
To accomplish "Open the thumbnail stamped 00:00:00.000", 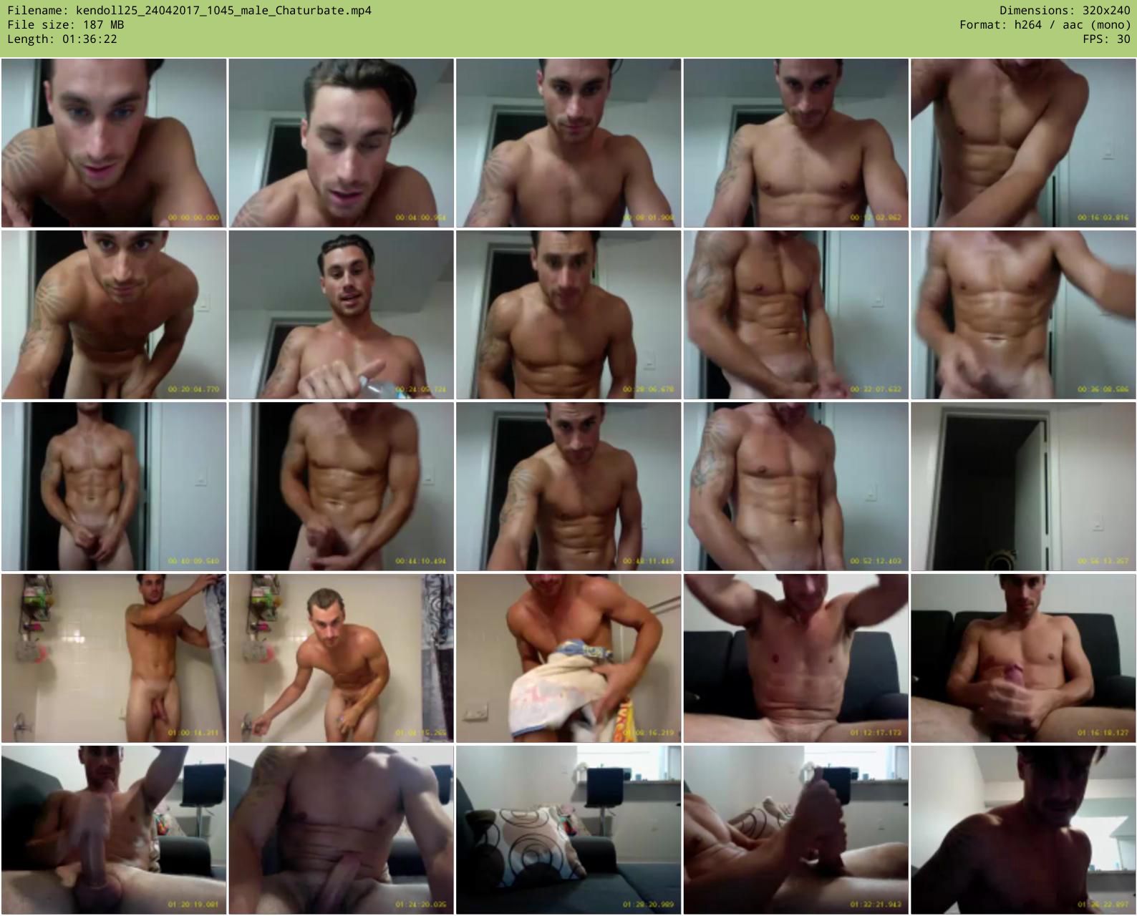I will pyautogui.click(x=114, y=143).
